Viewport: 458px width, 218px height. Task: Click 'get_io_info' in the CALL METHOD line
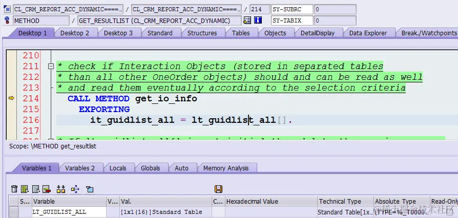(166, 99)
